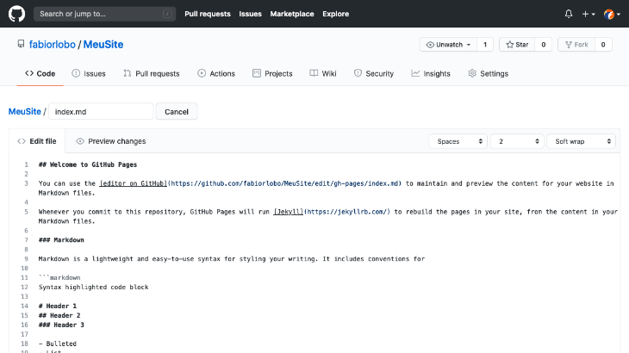
Task: Open the Wiki tab
Action: click(323, 74)
